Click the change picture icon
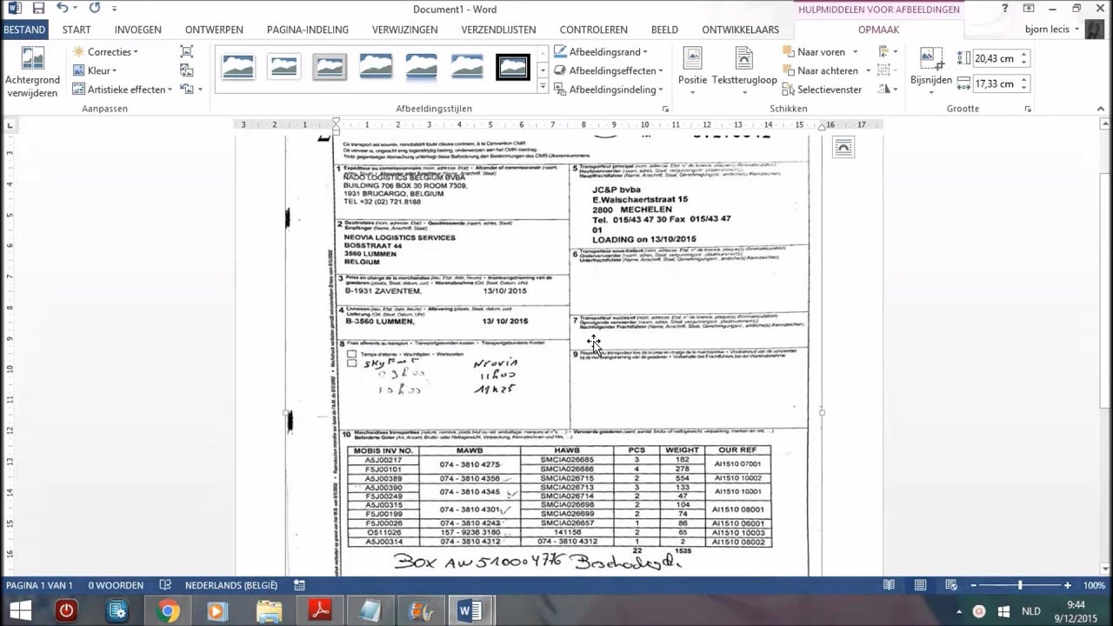Viewport: 1113px width, 626px height. pos(187,70)
